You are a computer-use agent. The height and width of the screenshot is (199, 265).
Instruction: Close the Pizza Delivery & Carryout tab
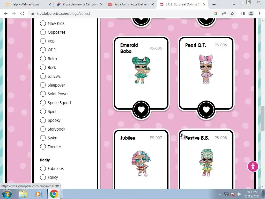tap(101, 4)
